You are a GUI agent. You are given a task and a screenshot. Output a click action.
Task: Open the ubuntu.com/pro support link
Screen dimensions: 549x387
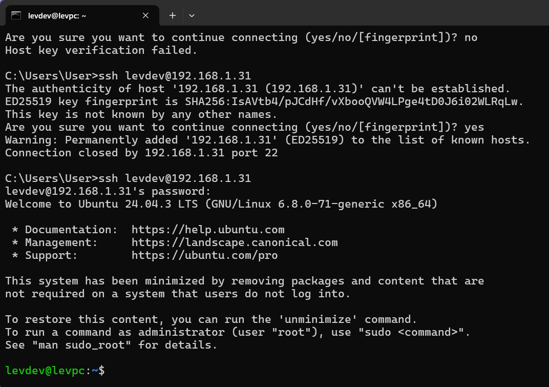(x=204, y=255)
